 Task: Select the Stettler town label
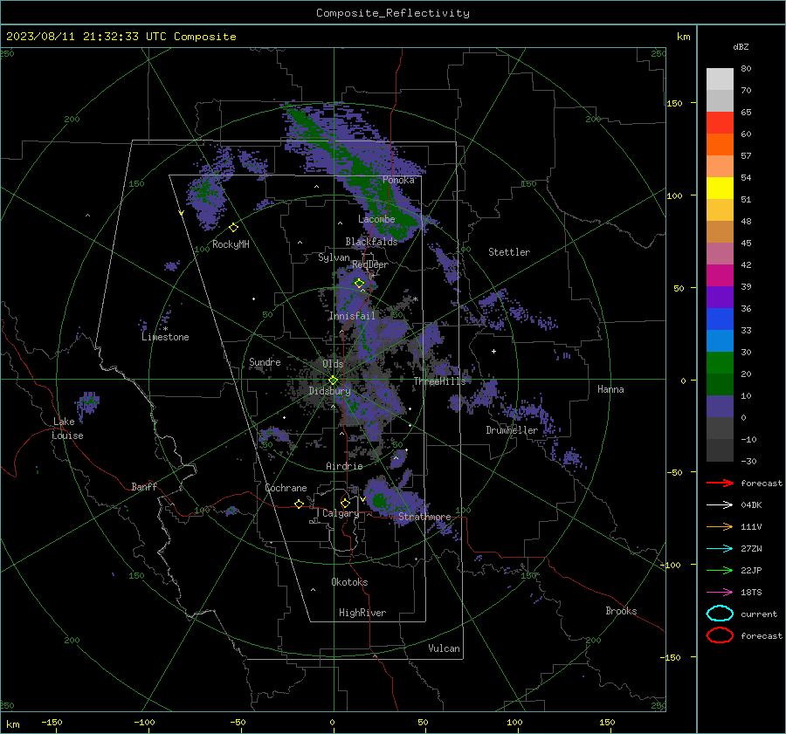point(509,252)
